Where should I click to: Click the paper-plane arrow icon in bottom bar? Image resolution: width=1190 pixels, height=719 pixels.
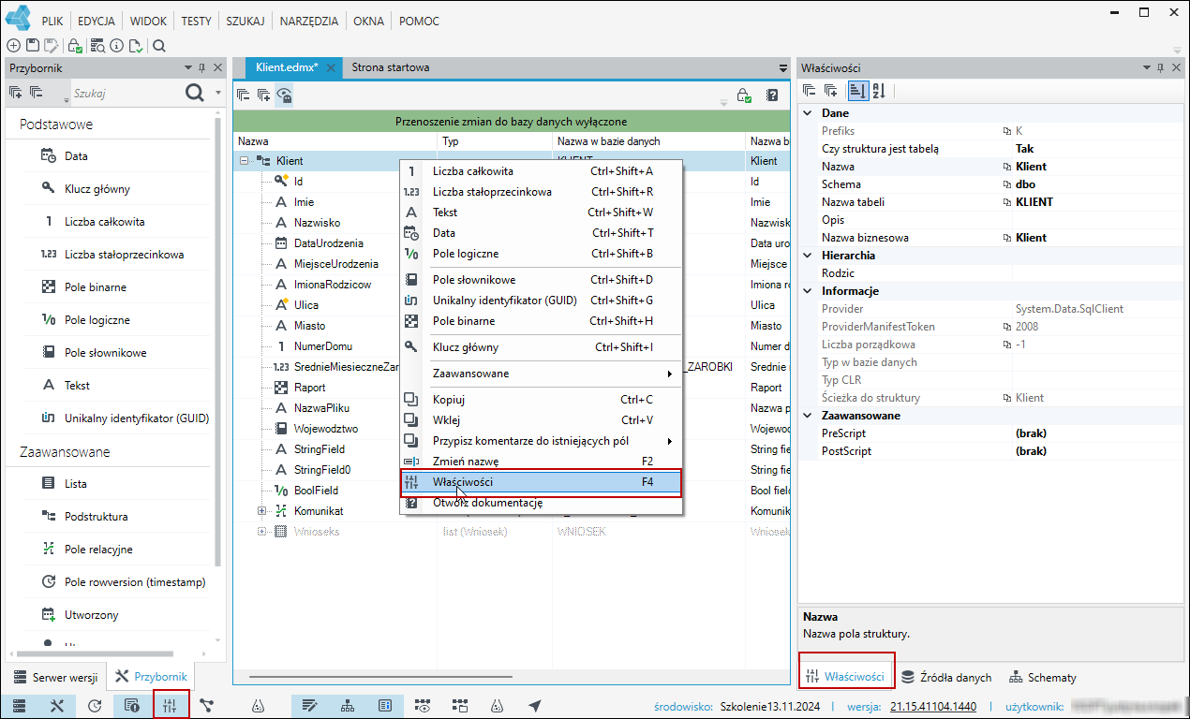tap(535, 705)
